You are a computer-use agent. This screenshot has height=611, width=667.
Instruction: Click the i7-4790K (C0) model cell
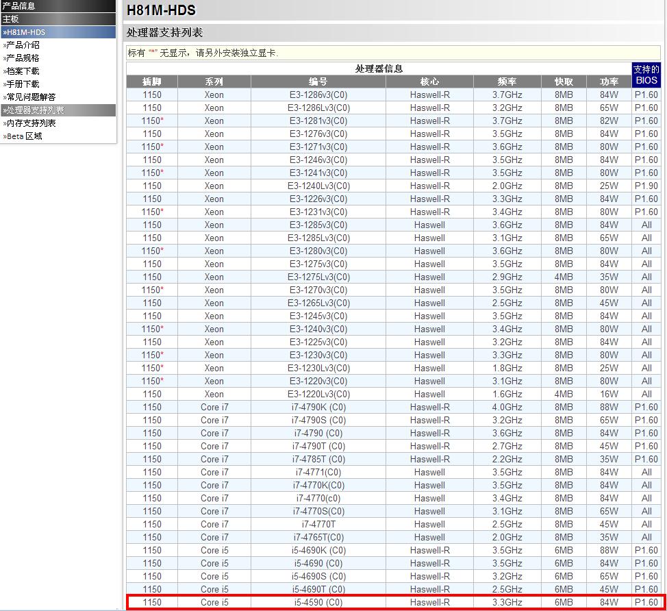318,407
